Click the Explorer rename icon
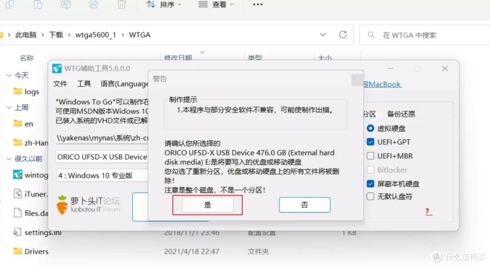The image size is (490, 267). click(66, 5)
